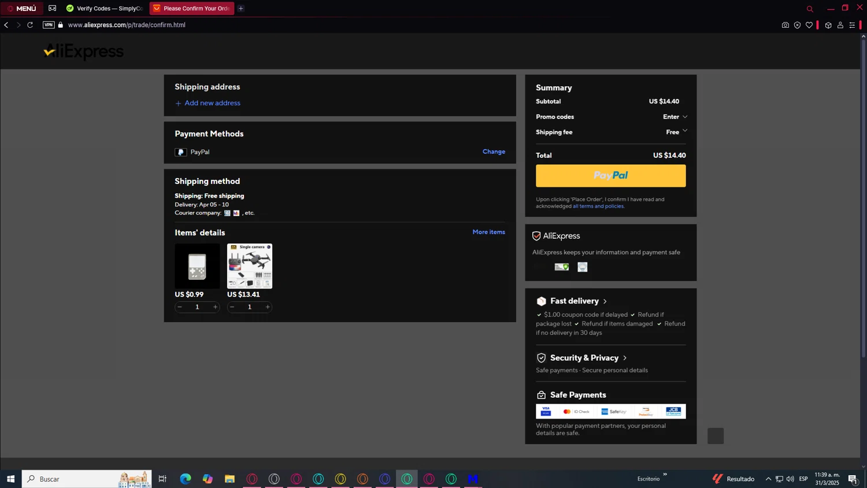867x488 pixels.
Task: Open the game console item thumbnail
Action: 197,266
